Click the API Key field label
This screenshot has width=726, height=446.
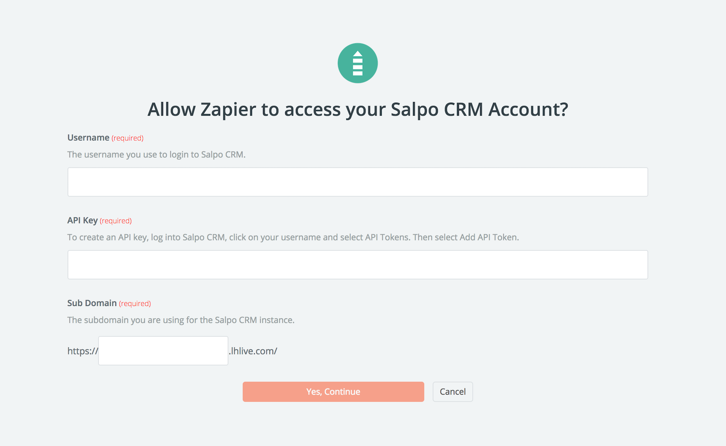(x=83, y=220)
